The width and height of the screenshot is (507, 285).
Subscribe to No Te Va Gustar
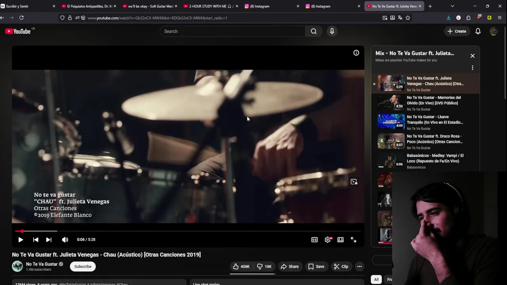(x=83, y=266)
